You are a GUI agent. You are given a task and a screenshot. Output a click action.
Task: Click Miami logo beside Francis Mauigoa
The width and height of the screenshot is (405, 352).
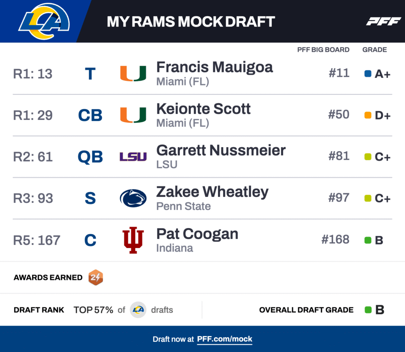[133, 74]
